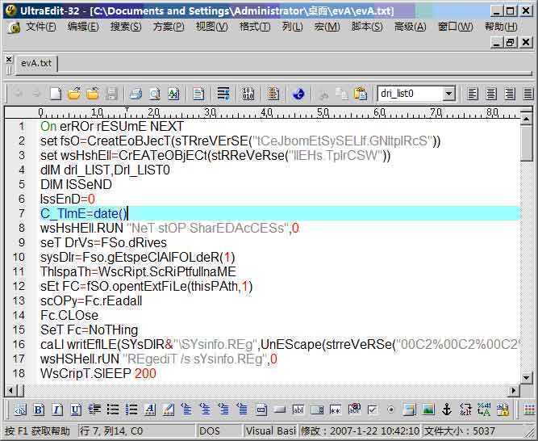
Task: Open the 帮助(H) menu
Action: pyautogui.click(x=501, y=27)
